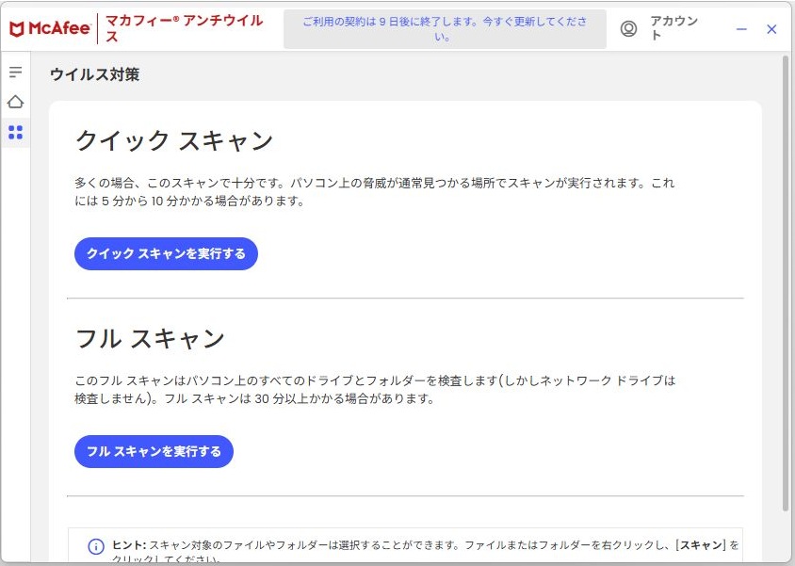Click the full scan description paragraph
795x566 pixels.
click(x=375, y=390)
